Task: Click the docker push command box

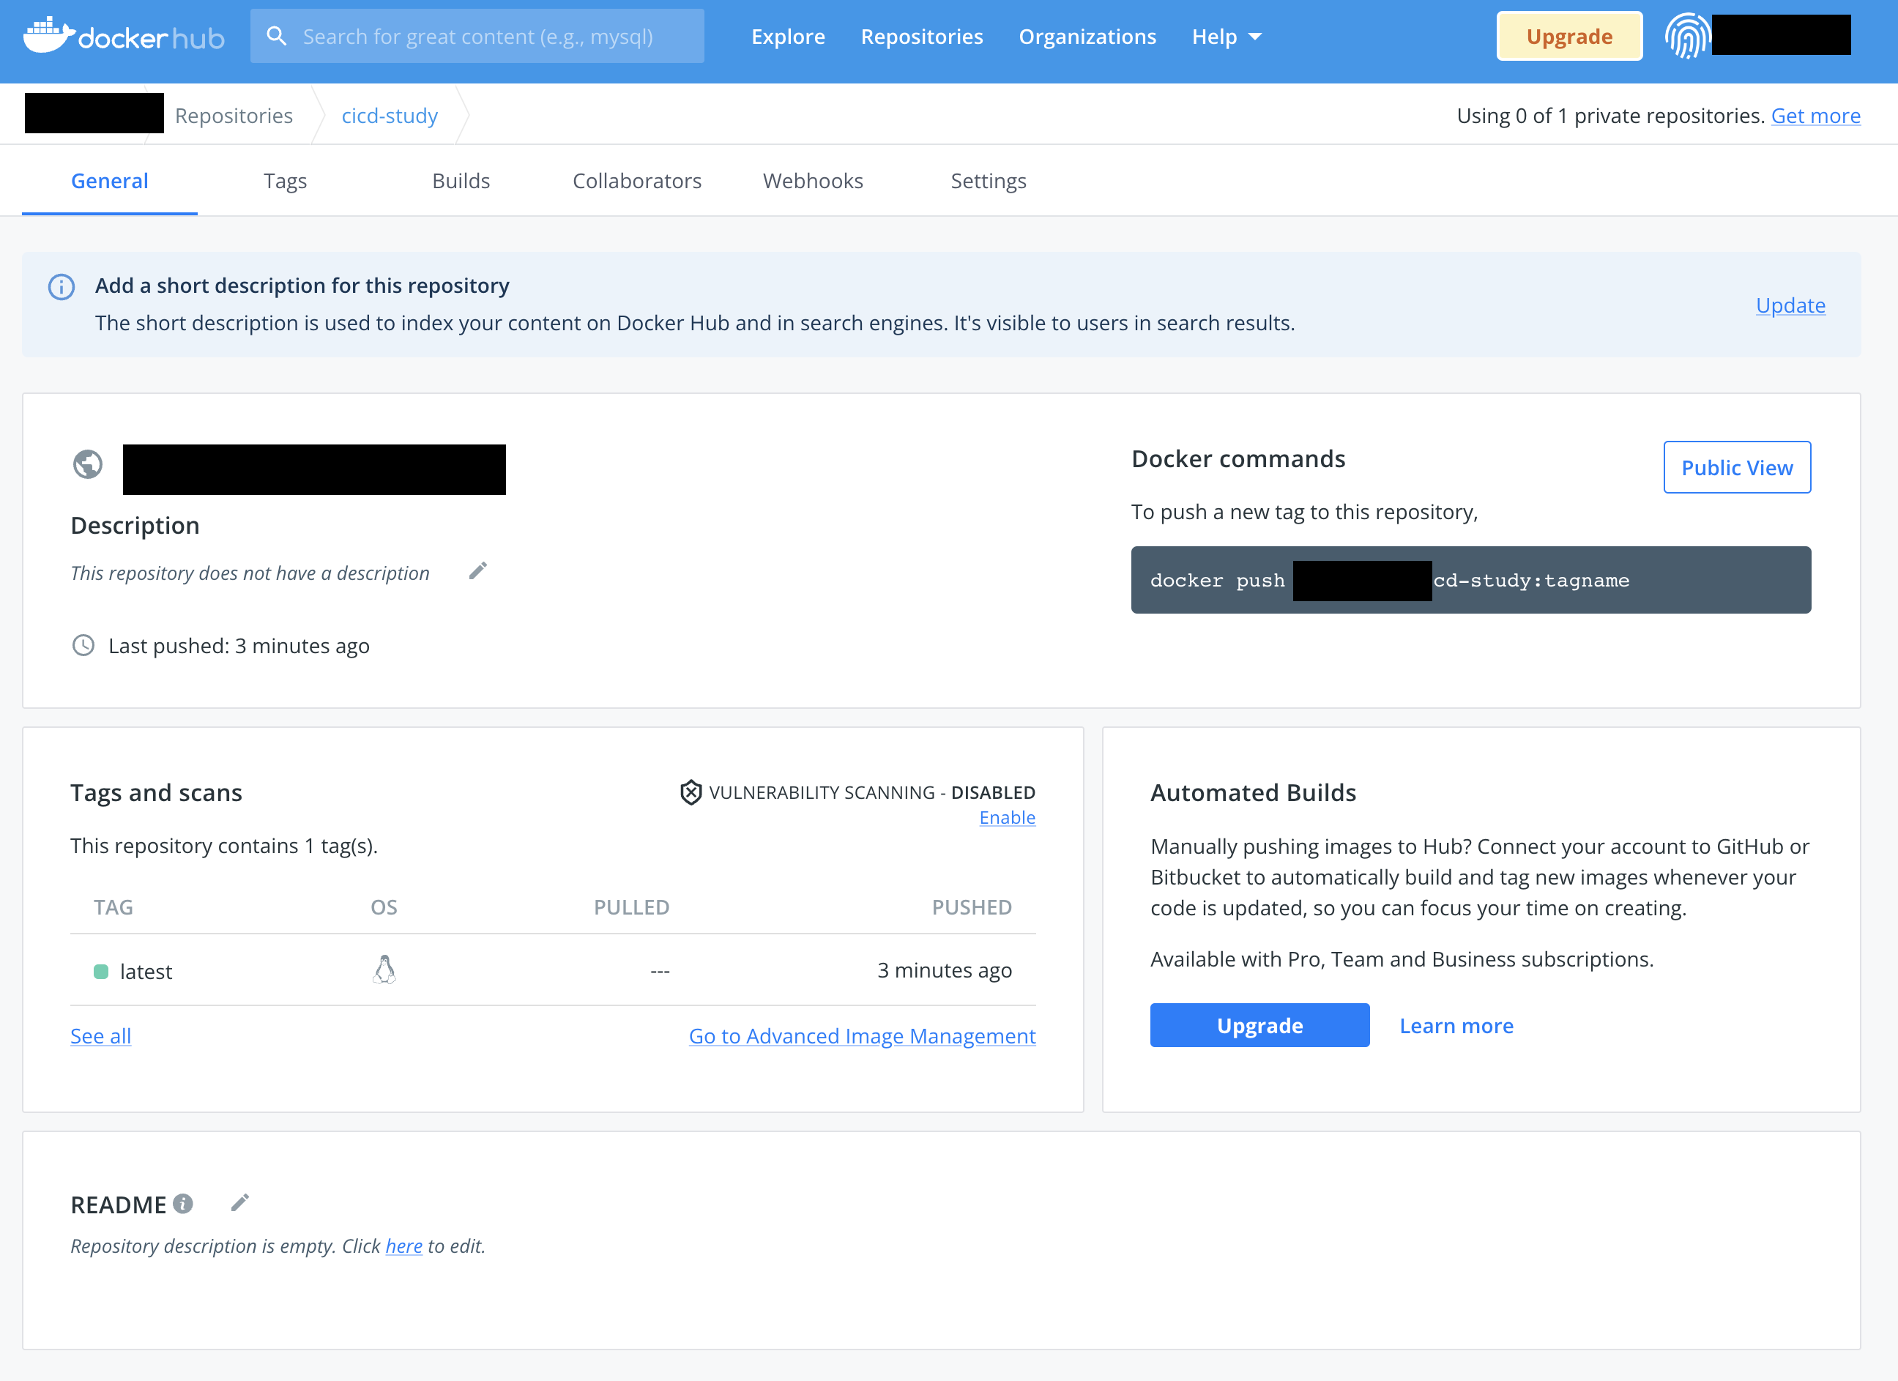Action: pyautogui.click(x=1470, y=580)
